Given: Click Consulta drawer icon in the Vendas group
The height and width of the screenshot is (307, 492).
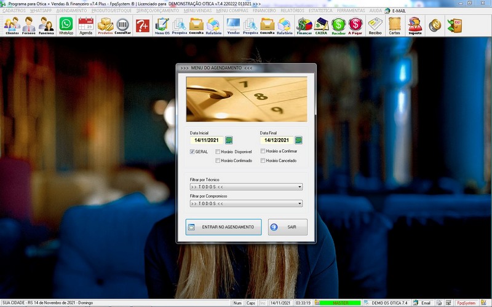Looking at the screenshot, I should tap(268, 26).
